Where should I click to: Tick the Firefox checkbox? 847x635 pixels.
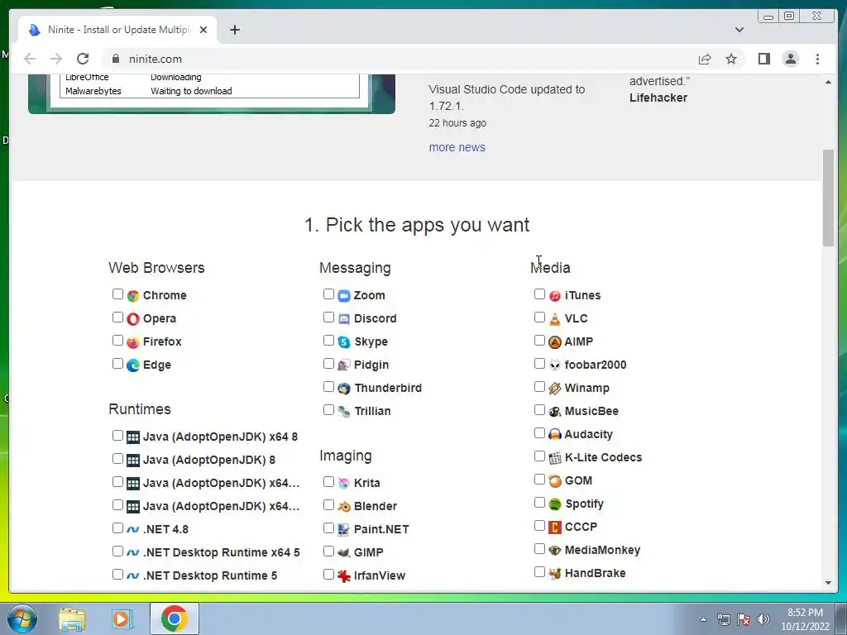(x=117, y=341)
